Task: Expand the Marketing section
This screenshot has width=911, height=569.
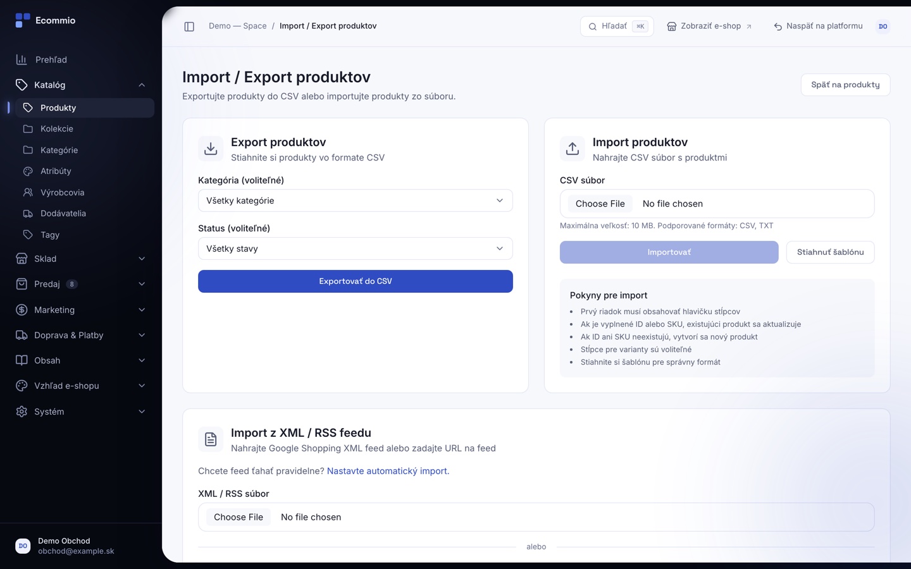Action: pyautogui.click(x=81, y=310)
